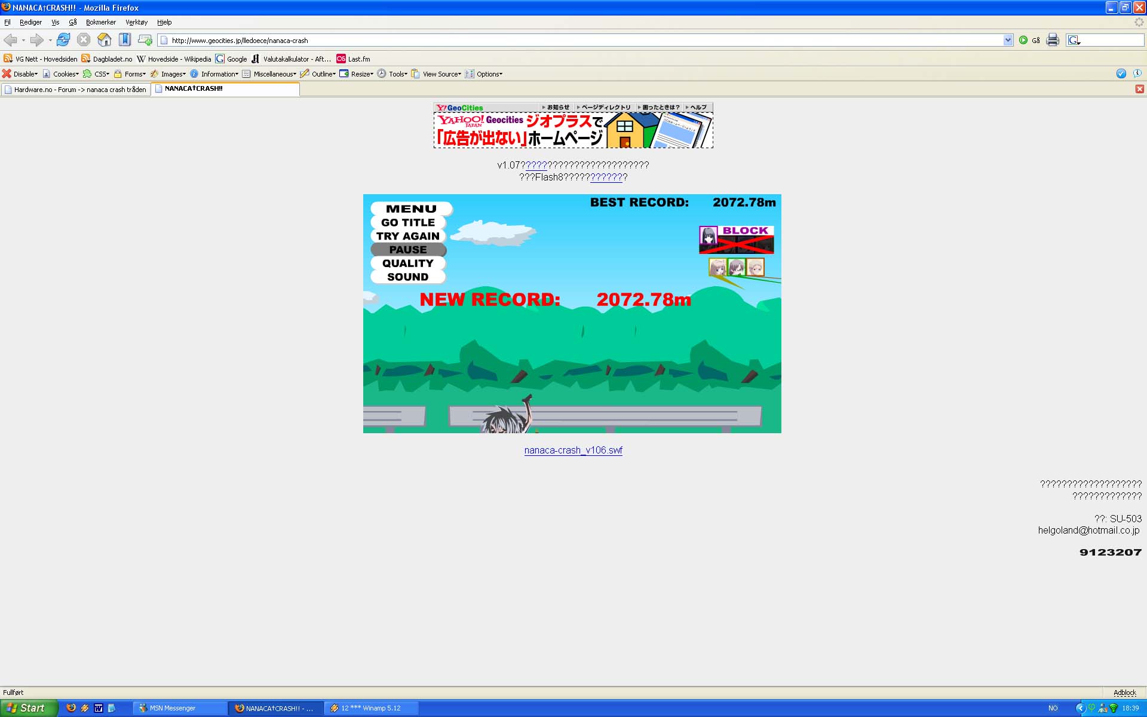Expand the Tools developer toolbar menu
Screen dimensions: 1147x717
click(x=392, y=74)
